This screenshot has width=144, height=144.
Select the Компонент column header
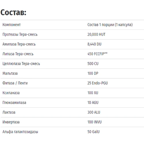[x=12, y=25]
